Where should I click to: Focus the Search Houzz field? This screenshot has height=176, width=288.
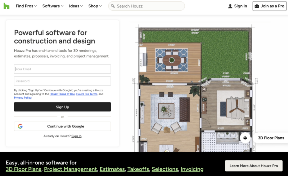click(x=149, y=6)
